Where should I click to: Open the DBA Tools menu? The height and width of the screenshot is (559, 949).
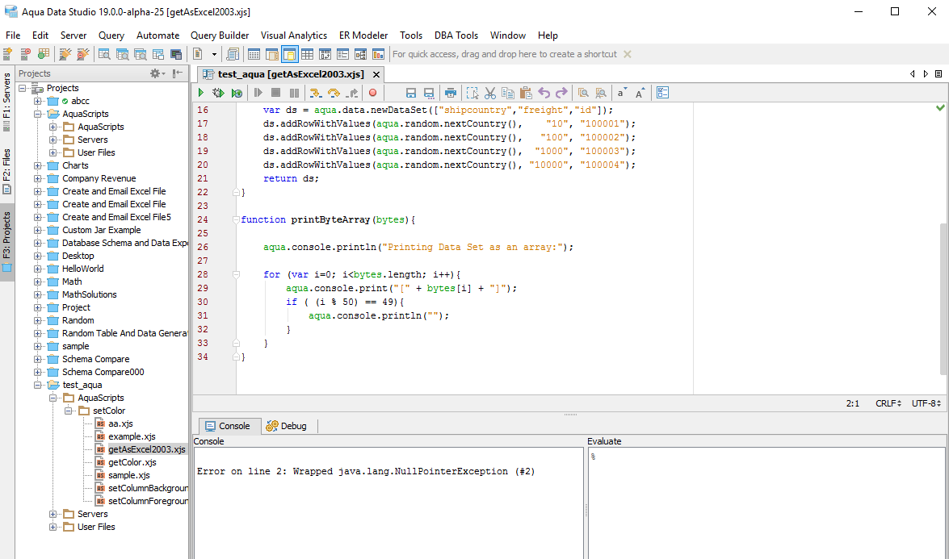point(456,35)
